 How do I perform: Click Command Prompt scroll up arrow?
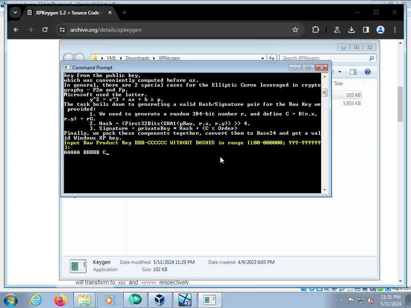[x=325, y=77]
